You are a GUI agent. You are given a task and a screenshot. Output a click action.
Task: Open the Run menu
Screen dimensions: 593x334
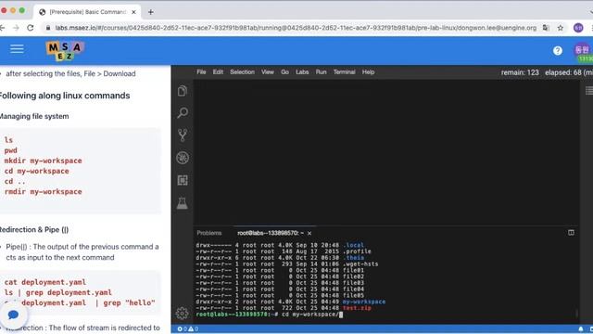[322, 72]
